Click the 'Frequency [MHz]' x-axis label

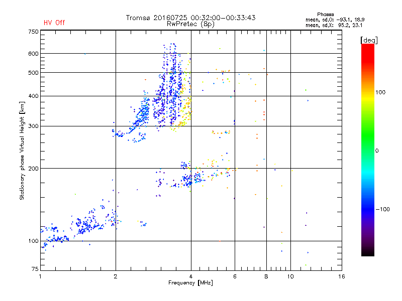(x=190, y=283)
